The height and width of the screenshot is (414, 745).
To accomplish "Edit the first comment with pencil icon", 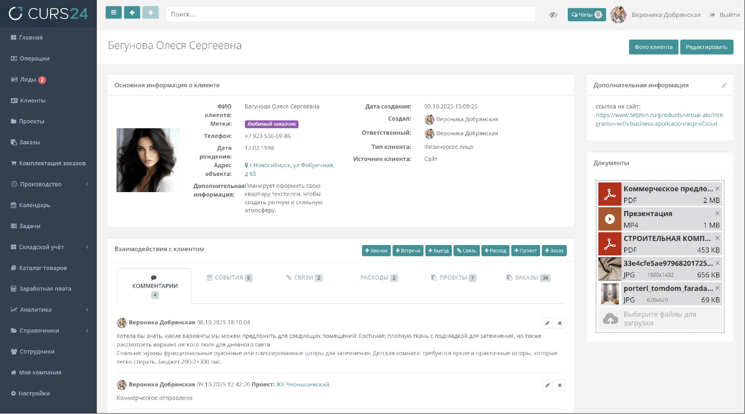I will tap(547, 323).
